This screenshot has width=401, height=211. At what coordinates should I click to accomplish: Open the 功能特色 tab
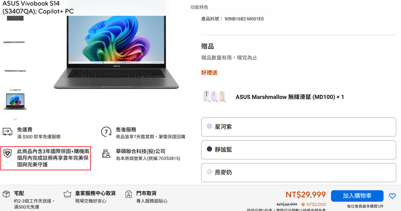click(x=199, y=7)
